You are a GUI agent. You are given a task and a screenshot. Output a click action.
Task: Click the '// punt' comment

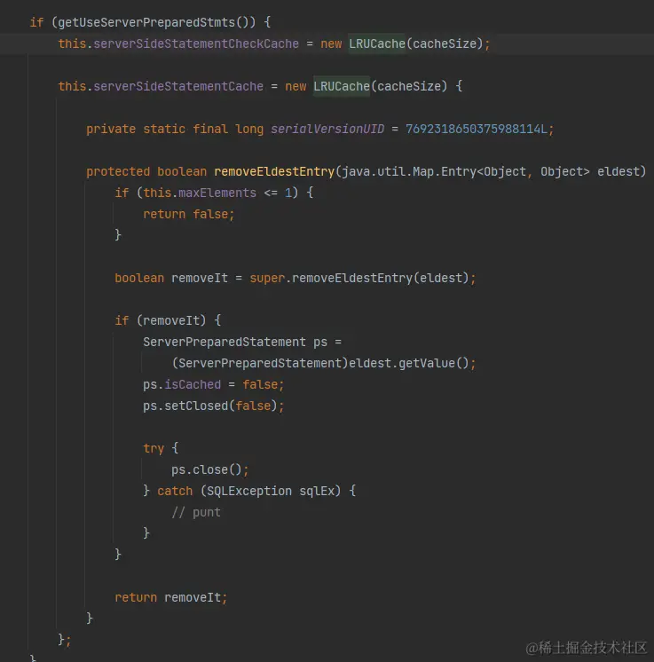point(196,513)
